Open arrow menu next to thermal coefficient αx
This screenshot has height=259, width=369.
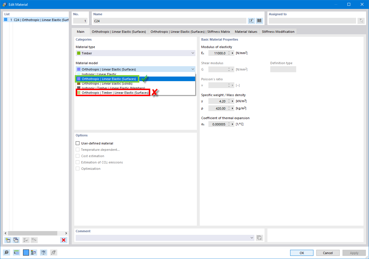coord(232,124)
